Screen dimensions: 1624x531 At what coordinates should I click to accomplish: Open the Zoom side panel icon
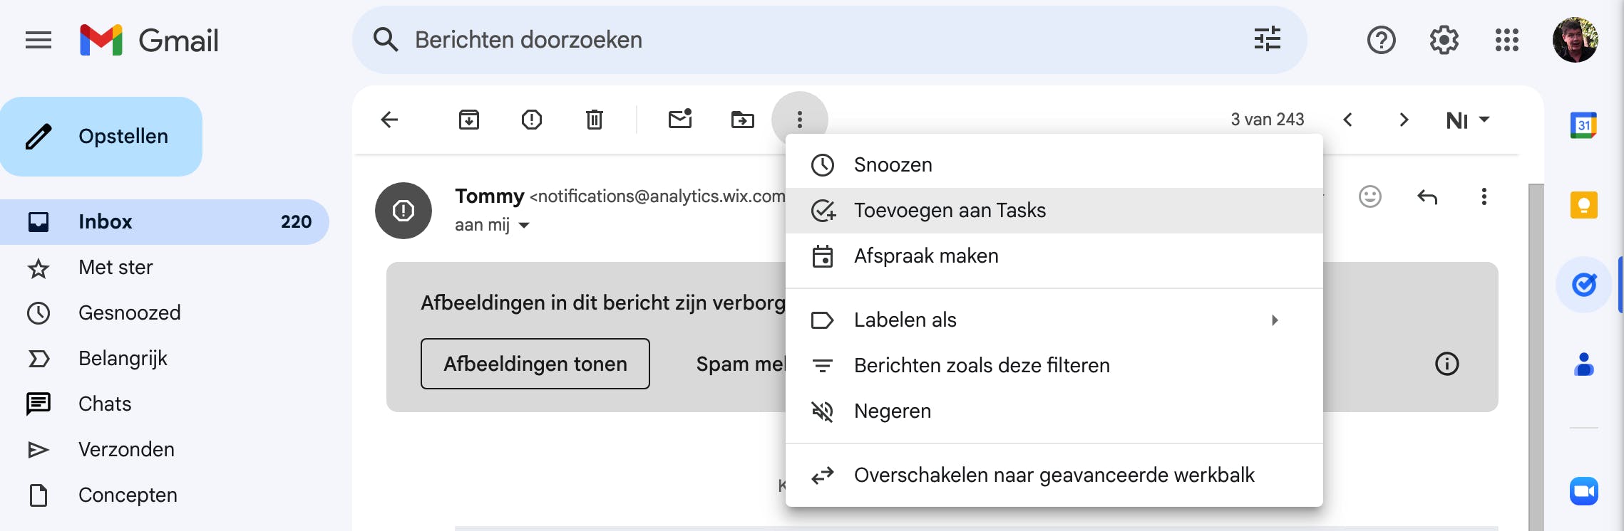click(1583, 491)
